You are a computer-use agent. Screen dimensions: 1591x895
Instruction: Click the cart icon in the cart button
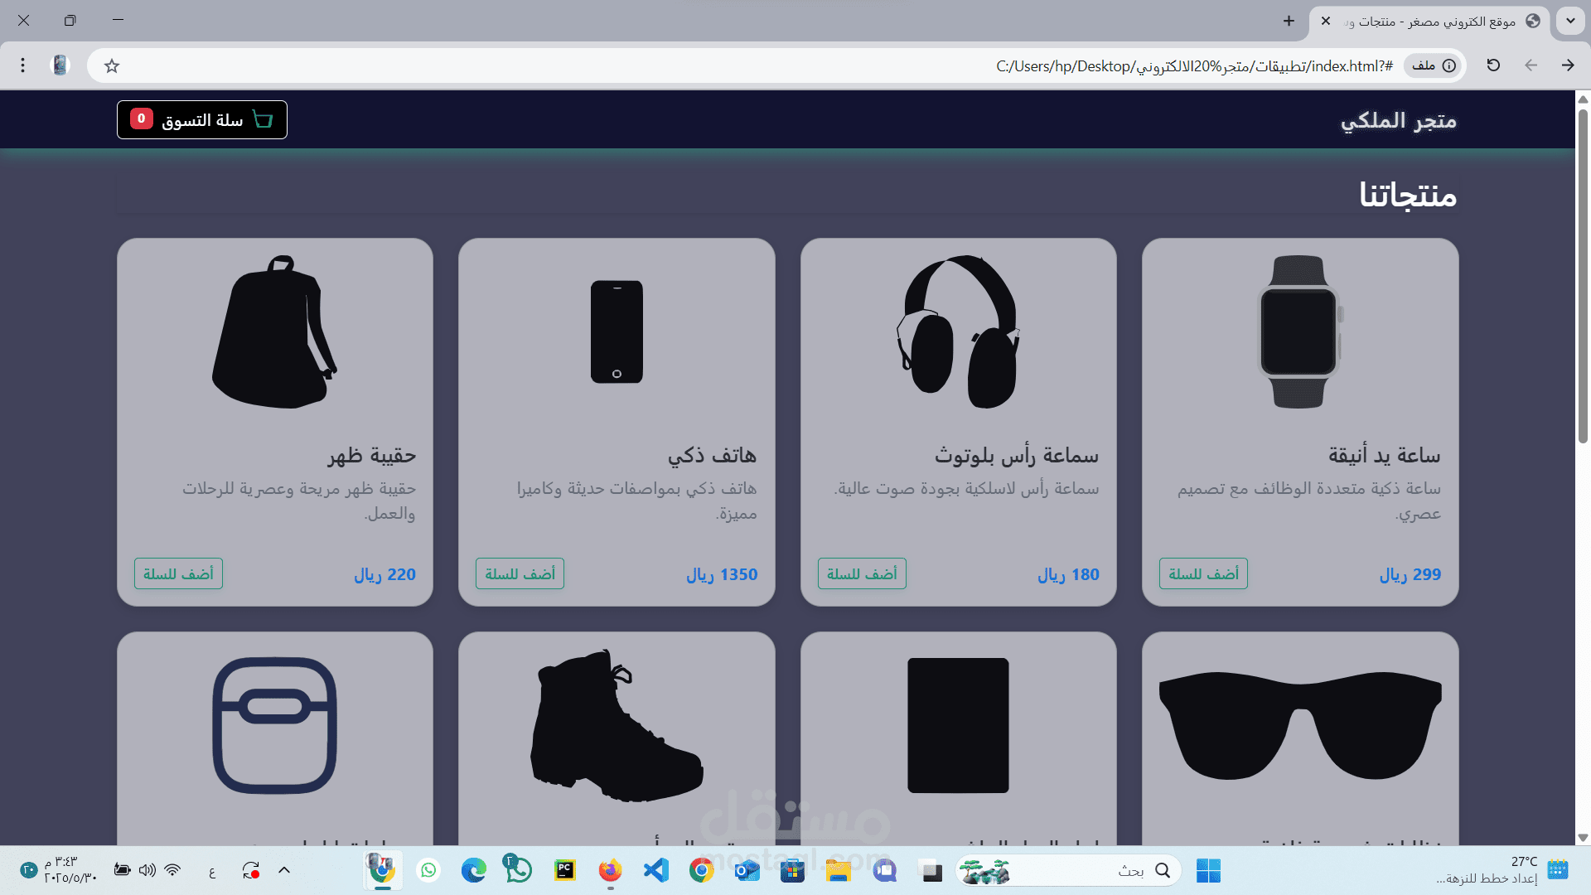pyautogui.click(x=263, y=119)
